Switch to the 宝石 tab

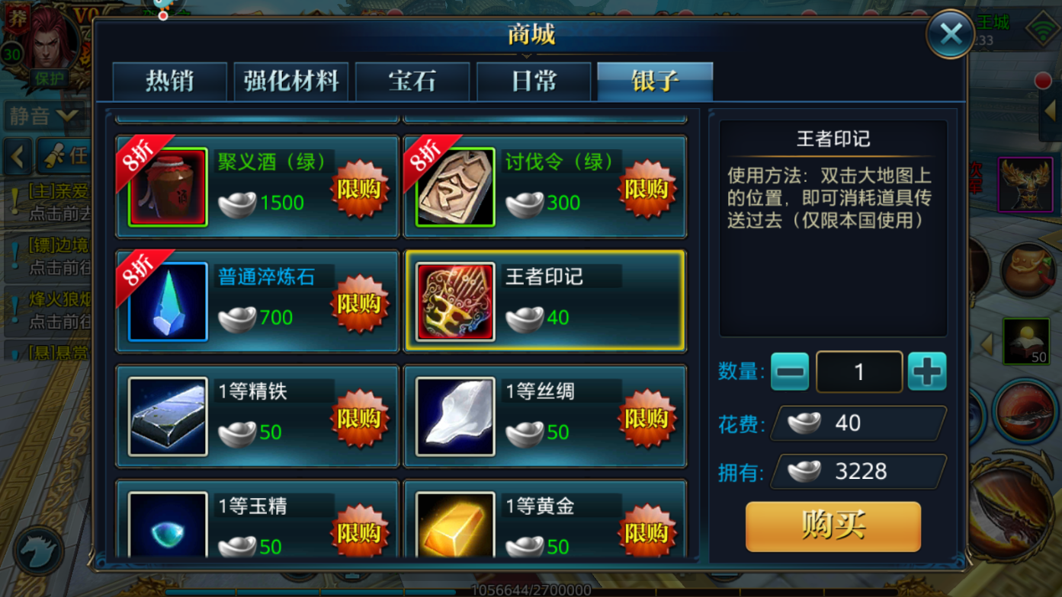(412, 81)
